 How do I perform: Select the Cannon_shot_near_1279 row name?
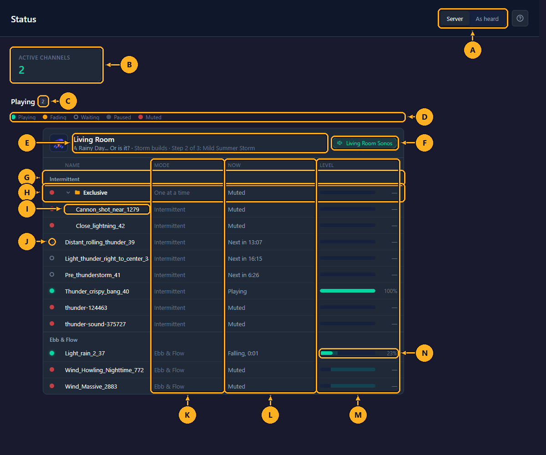point(107,209)
